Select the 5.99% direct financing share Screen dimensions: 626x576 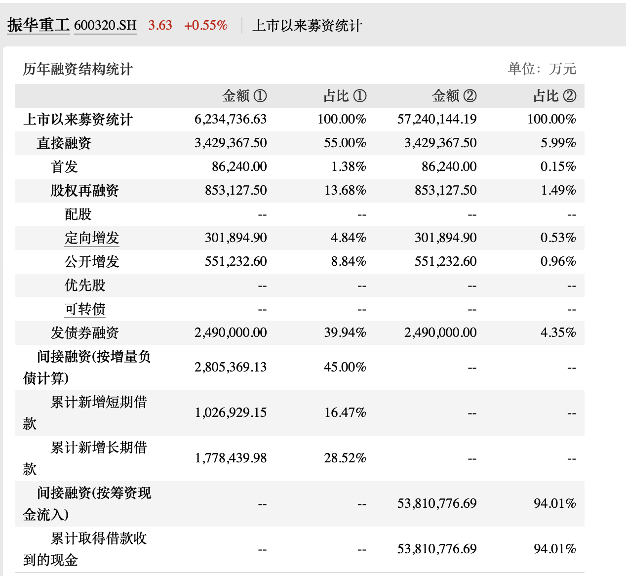tap(558, 143)
